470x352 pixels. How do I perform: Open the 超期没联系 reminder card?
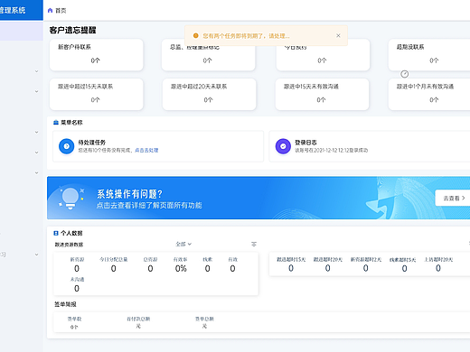(429, 55)
